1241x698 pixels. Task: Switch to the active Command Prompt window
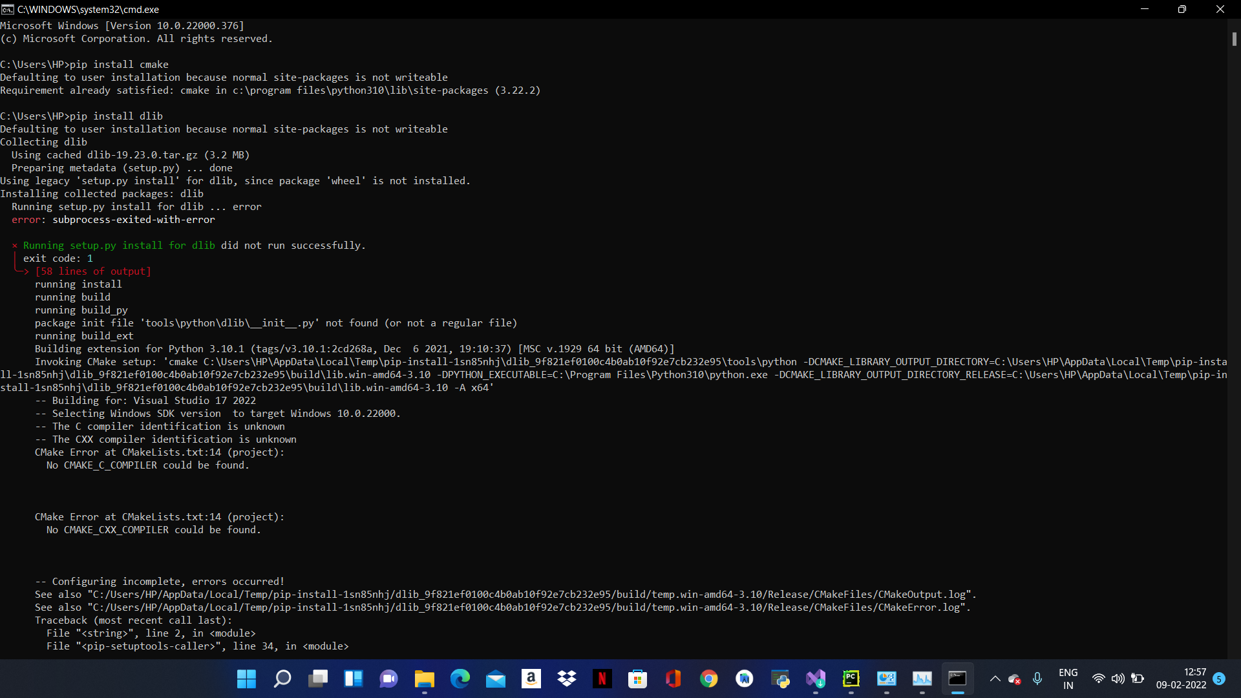pyautogui.click(x=957, y=679)
